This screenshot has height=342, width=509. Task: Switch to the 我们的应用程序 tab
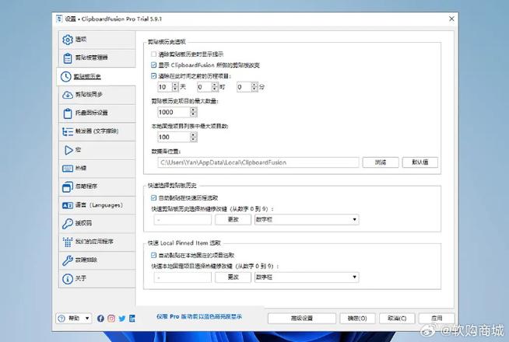tap(97, 242)
